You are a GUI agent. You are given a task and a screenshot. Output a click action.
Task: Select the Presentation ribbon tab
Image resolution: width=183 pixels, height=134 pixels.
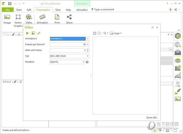click(43, 10)
